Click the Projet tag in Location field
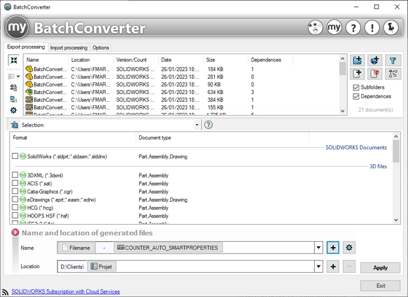The height and width of the screenshot is (297, 408). pos(101,267)
